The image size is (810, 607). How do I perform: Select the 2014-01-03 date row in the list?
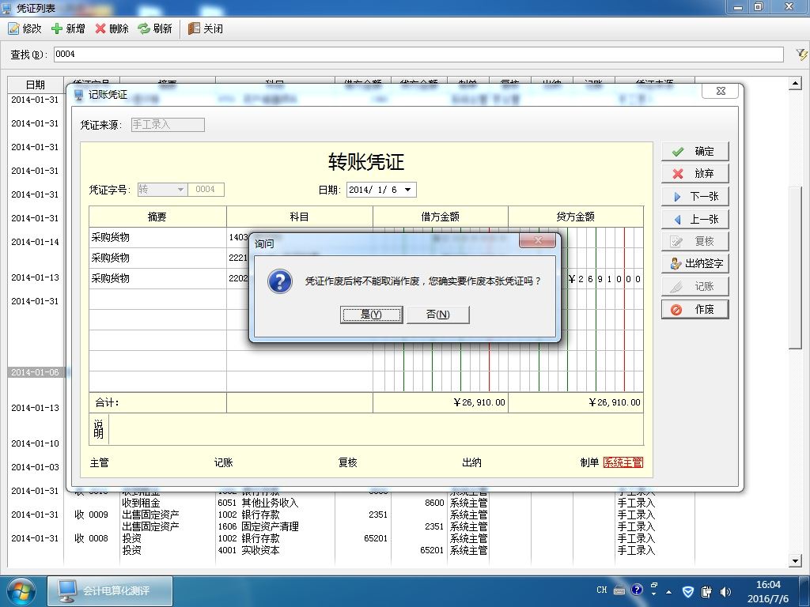click(x=35, y=467)
